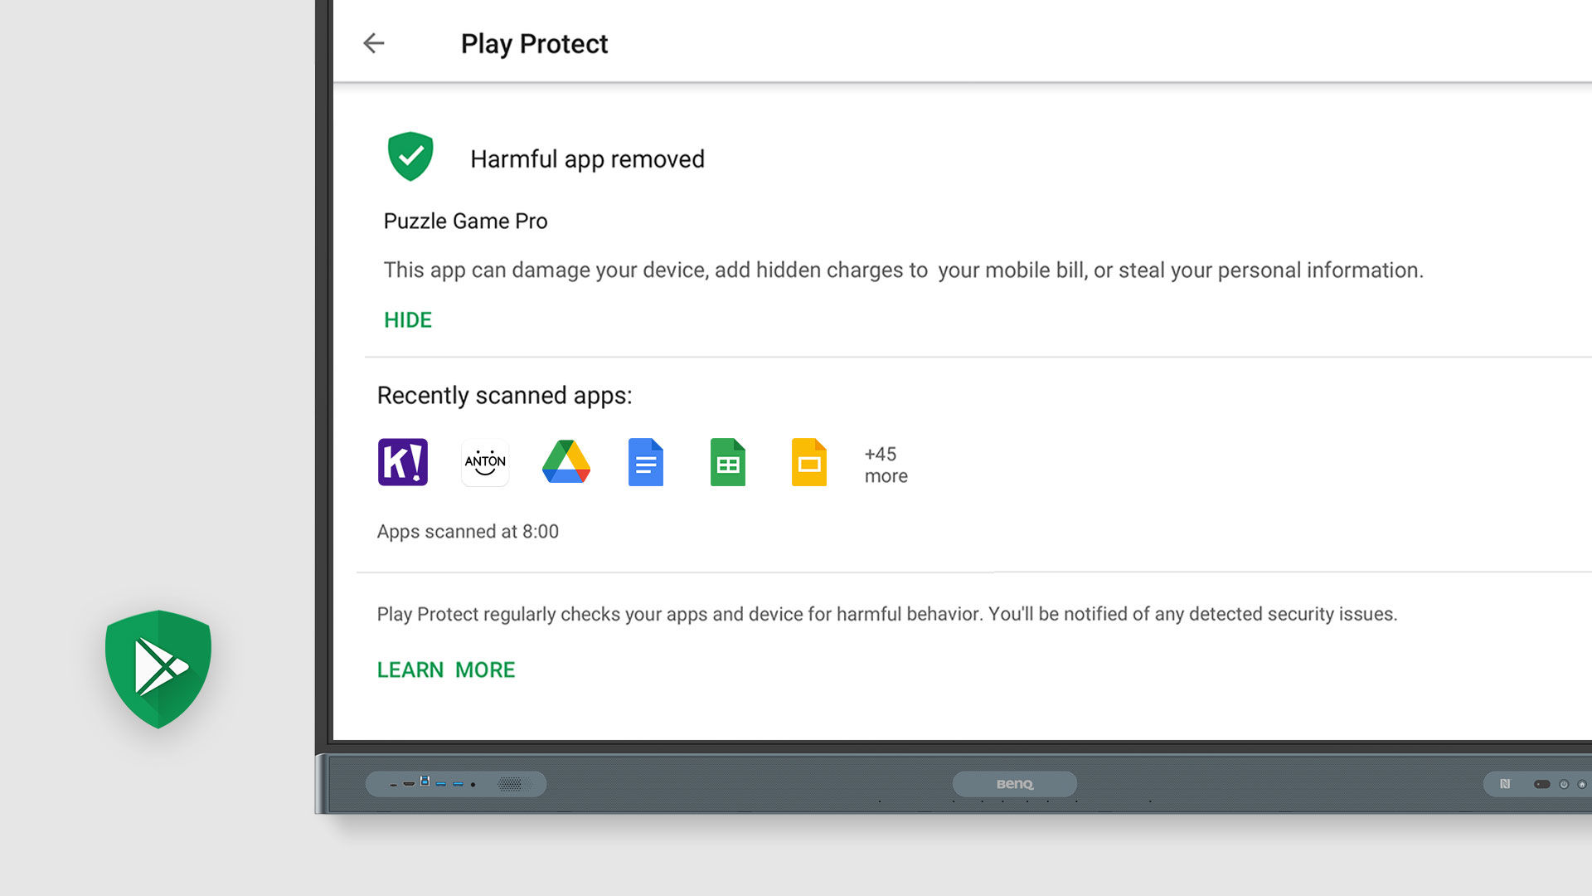Click the large Play Protect shield logo
Image resolution: width=1592 pixels, height=896 pixels.
coord(158,669)
